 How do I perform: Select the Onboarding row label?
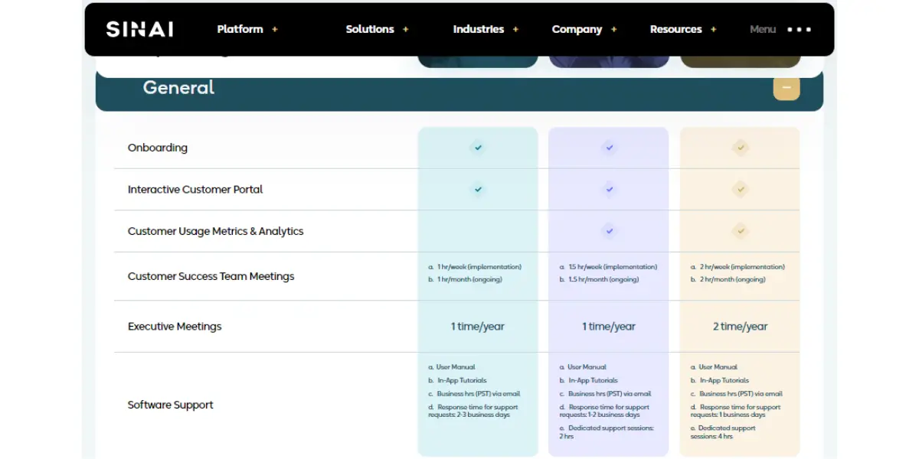157,148
